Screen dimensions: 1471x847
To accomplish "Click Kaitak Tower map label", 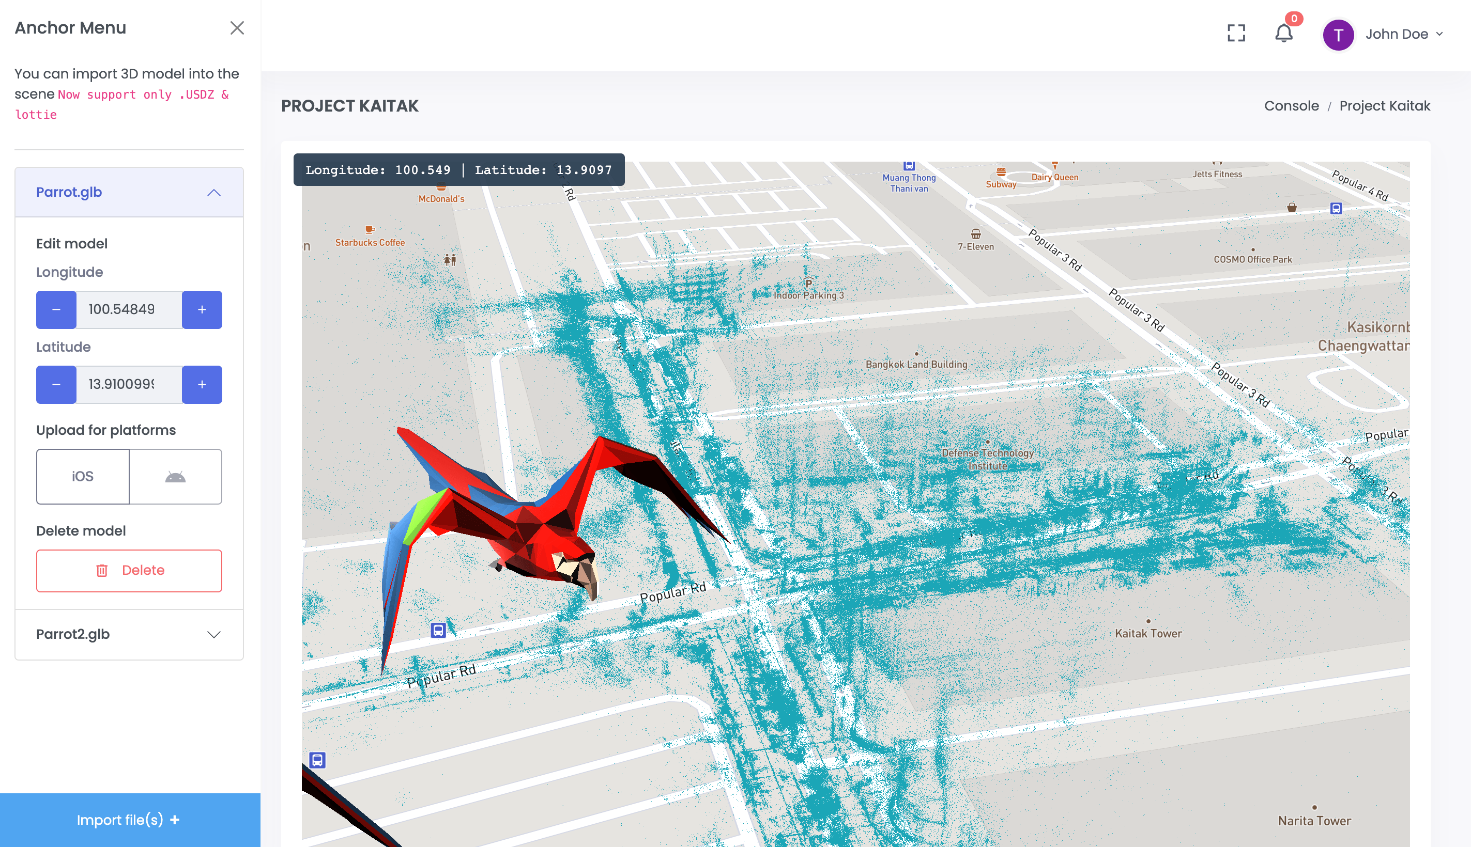I will pos(1148,633).
